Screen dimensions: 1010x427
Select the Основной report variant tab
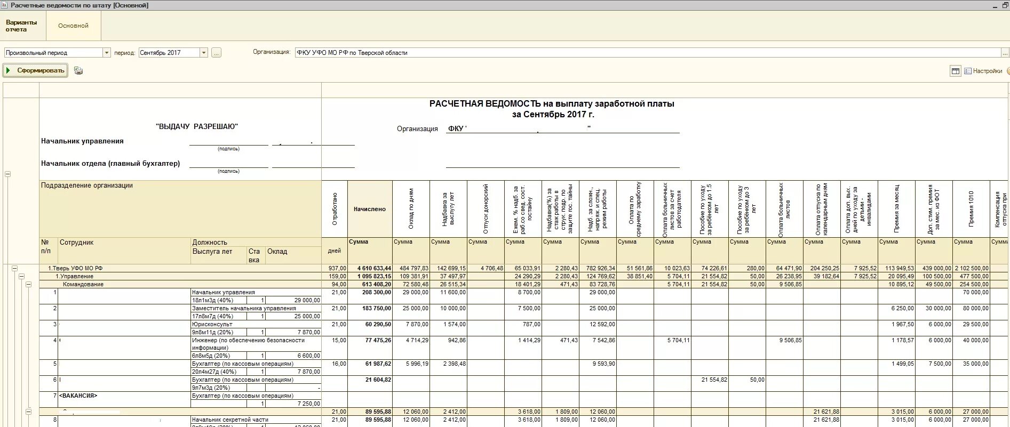[73, 26]
